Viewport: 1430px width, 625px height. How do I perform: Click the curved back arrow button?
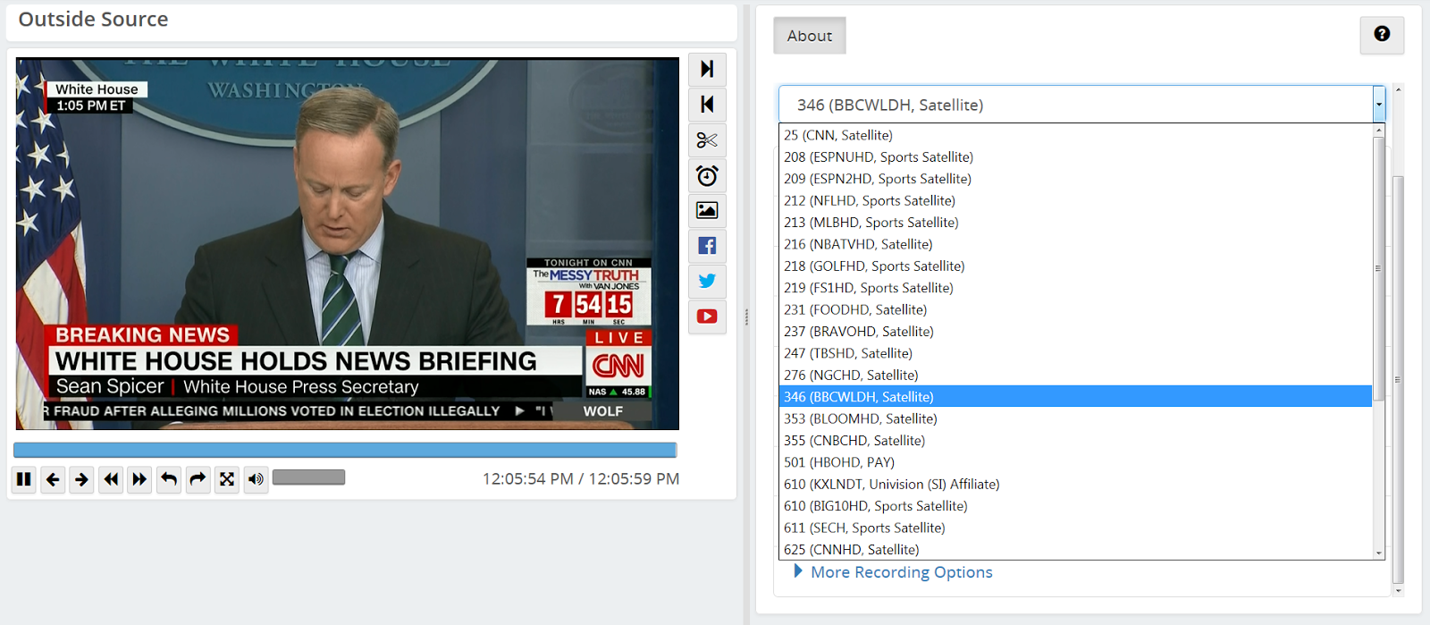coord(169,479)
